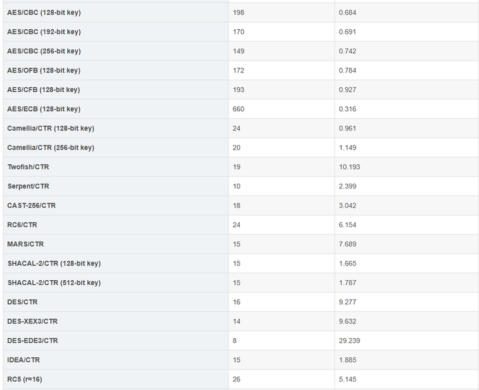Select the AES/CFB (128-bit key) label
Image resolution: width=479 pixels, height=390 pixels.
[43, 90]
